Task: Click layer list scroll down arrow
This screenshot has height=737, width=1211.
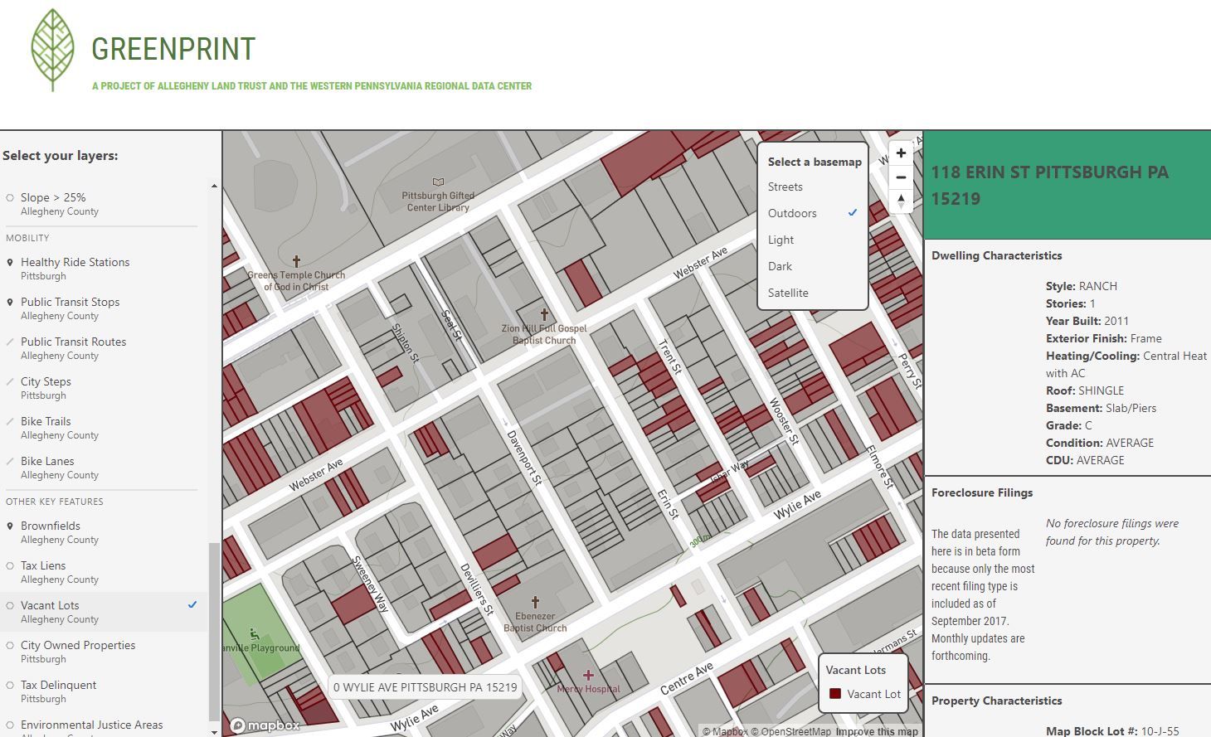Action: click(x=215, y=732)
